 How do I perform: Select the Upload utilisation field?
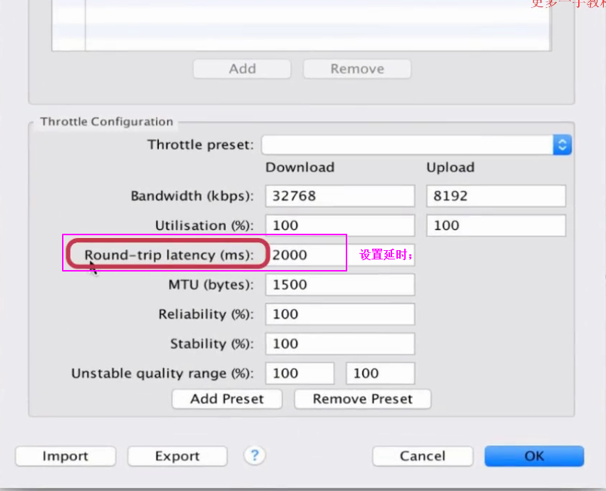pos(495,226)
